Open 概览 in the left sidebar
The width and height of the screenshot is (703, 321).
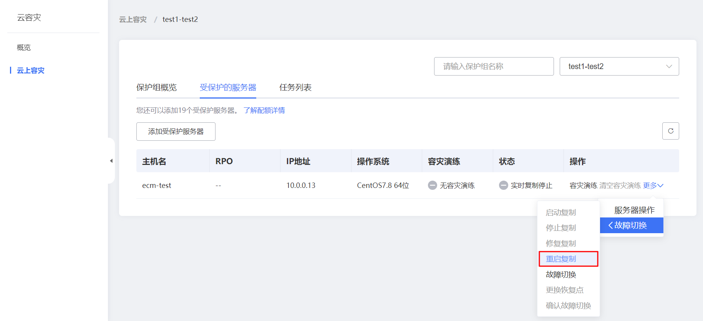(x=24, y=48)
